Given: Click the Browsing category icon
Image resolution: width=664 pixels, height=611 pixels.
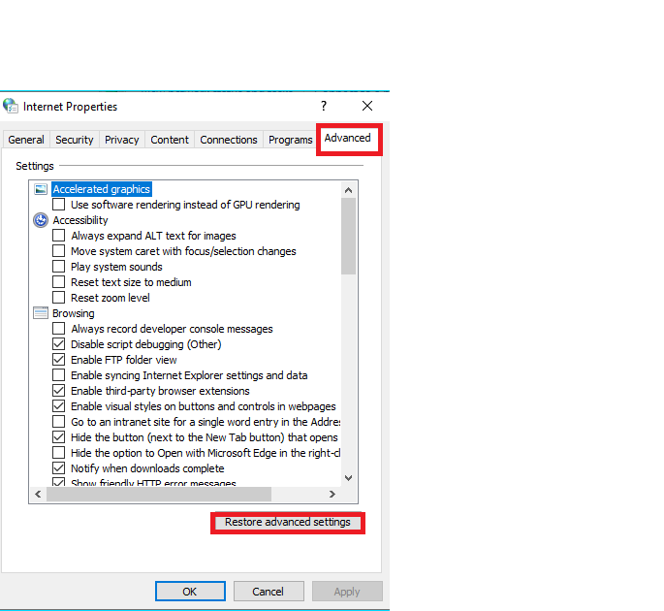Looking at the screenshot, I should (x=41, y=313).
